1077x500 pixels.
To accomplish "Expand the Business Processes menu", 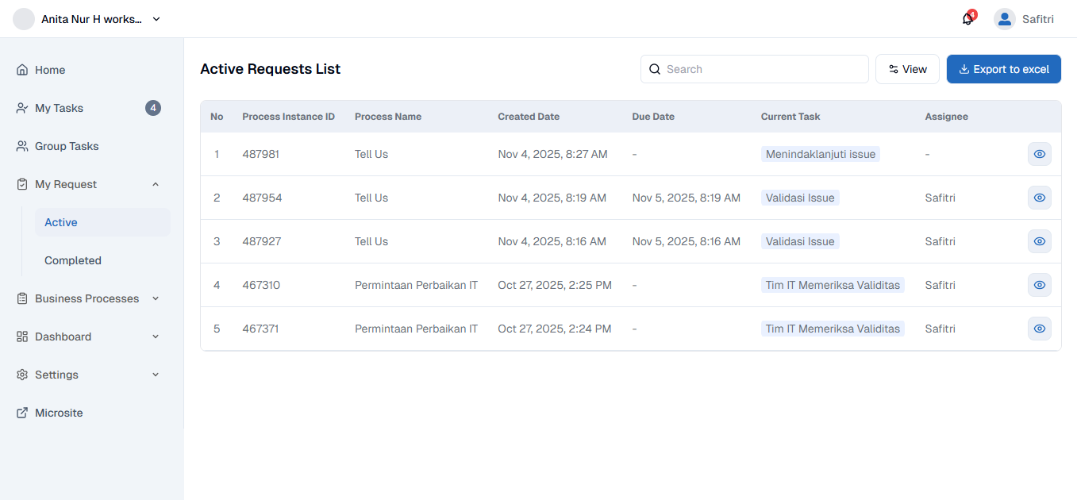I will pyautogui.click(x=156, y=298).
